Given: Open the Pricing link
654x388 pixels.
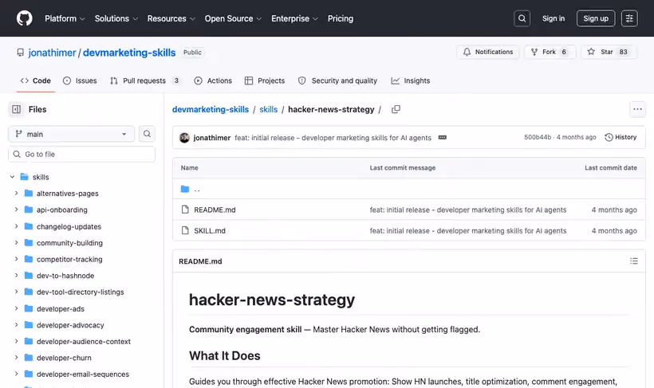Looking at the screenshot, I should 341,18.
